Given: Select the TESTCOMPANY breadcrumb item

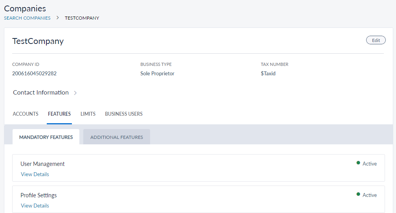Looking at the screenshot, I should pos(82,18).
